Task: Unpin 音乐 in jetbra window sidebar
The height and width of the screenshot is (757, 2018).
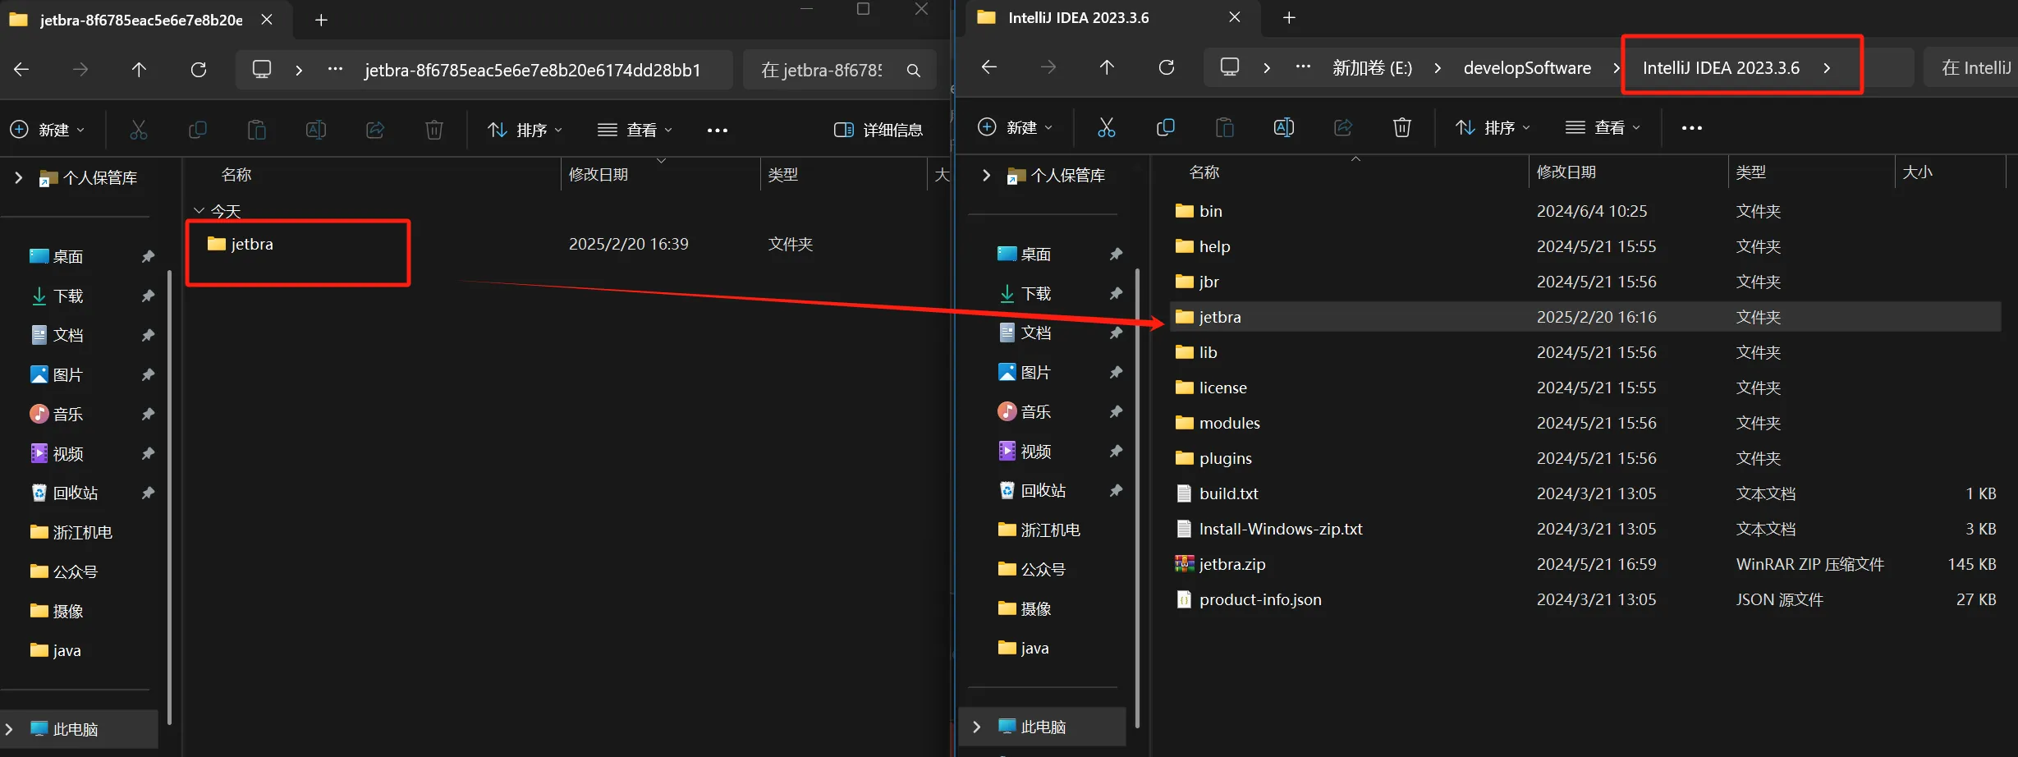Action: coord(148,414)
